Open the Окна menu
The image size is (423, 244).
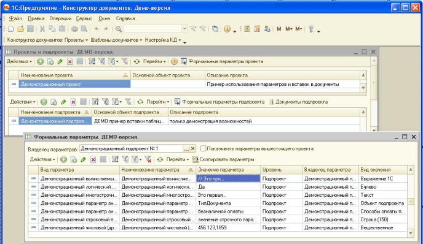tap(104, 18)
